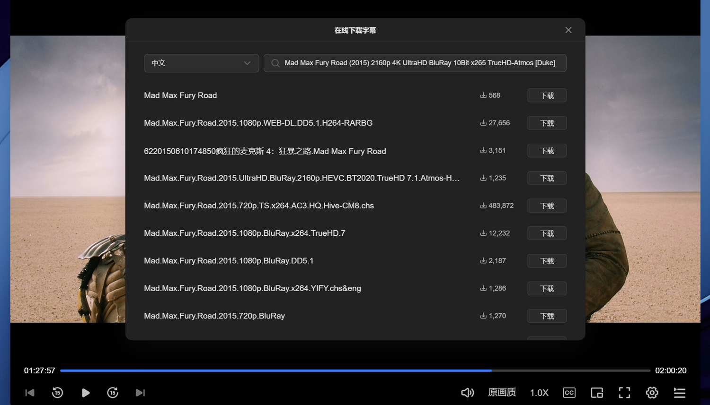Skip to the previous video
Viewport: 710px width, 405px height.
tap(30, 393)
